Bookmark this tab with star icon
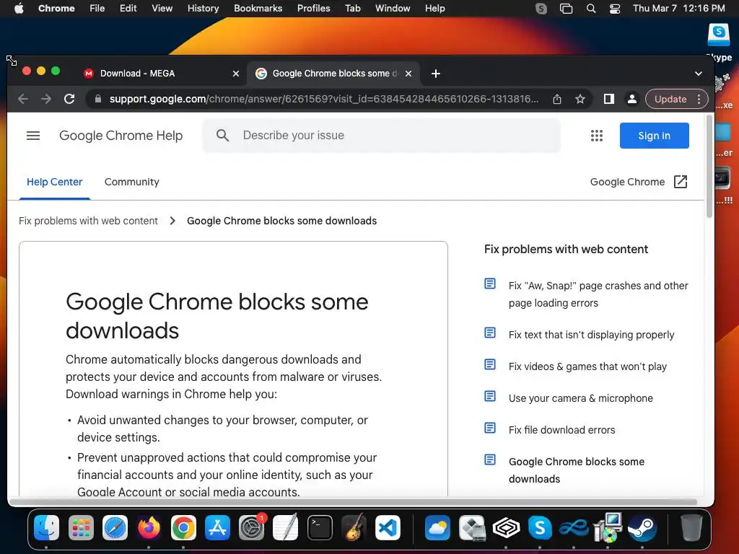 click(x=580, y=99)
